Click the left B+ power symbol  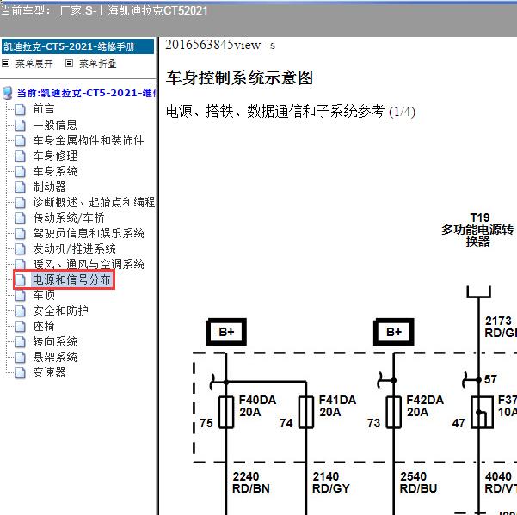226,332
